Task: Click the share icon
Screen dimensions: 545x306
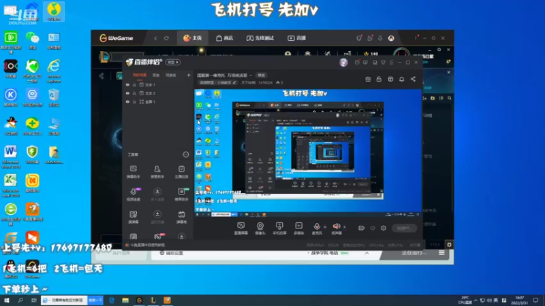Action: 413,79
